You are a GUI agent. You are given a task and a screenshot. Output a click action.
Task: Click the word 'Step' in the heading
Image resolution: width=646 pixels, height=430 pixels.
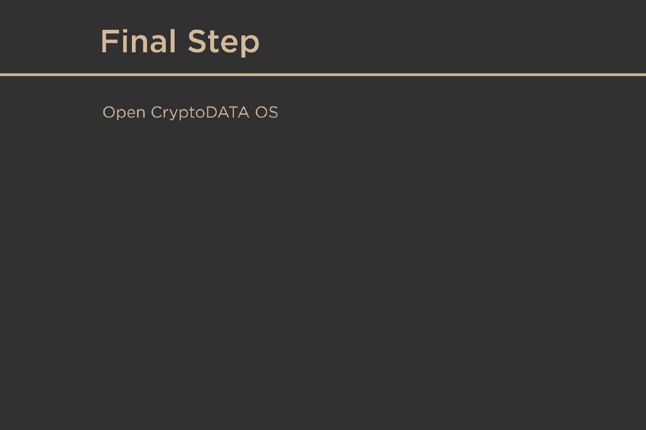point(224,42)
